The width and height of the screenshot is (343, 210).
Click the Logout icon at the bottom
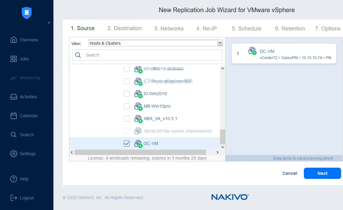coord(13,198)
